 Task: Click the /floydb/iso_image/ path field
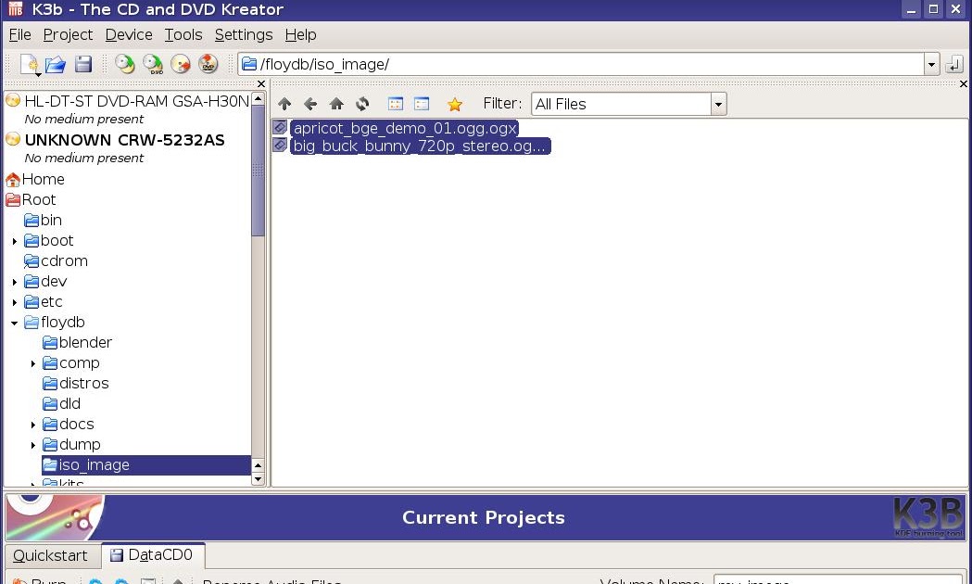tap(583, 64)
